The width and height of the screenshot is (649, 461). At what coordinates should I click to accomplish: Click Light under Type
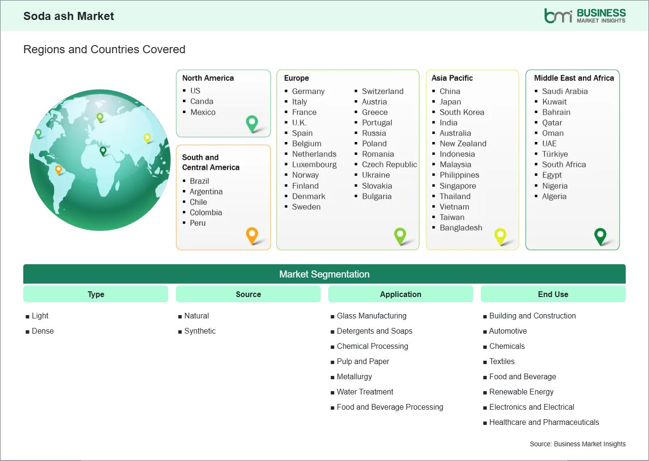pyautogui.click(x=40, y=316)
